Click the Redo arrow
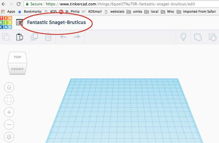219x143 pixels. pyautogui.click(x=77, y=37)
